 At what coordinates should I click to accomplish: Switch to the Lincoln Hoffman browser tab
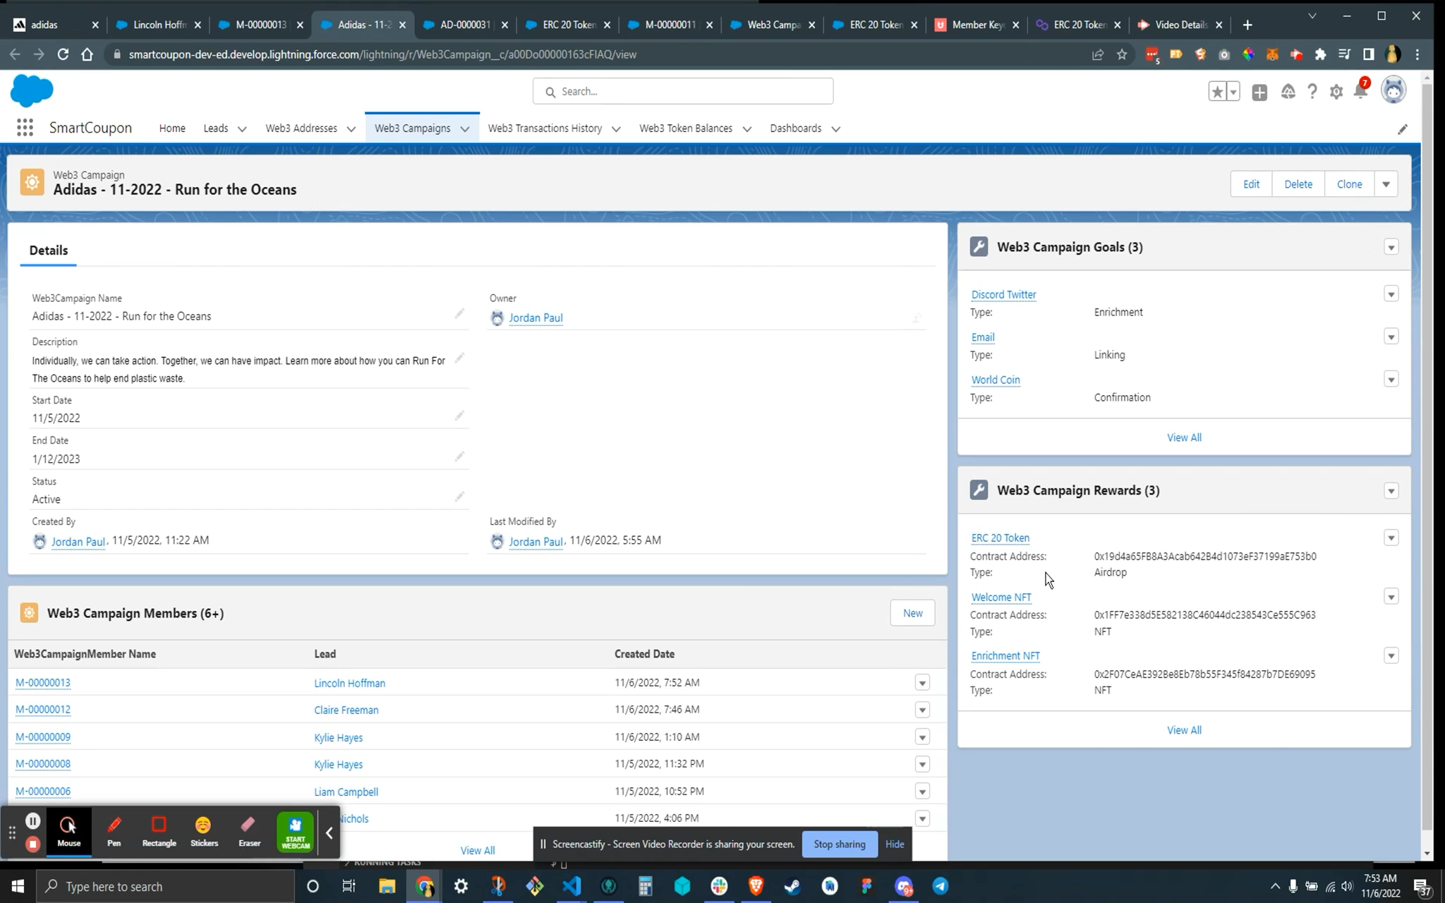(158, 25)
